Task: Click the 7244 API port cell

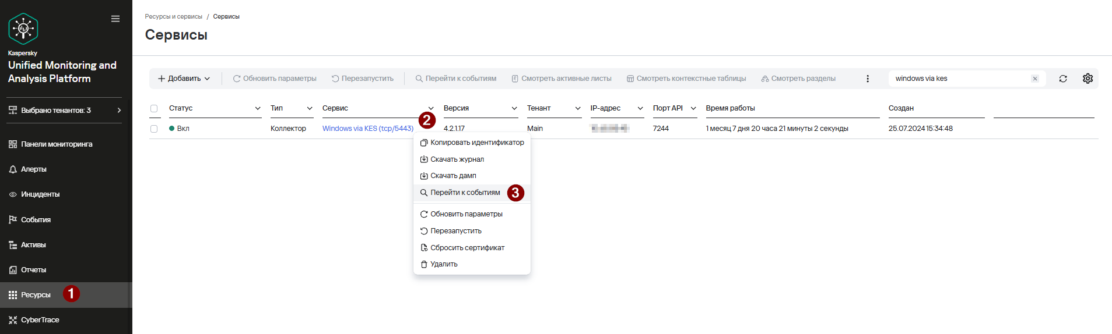Action: (661, 129)
